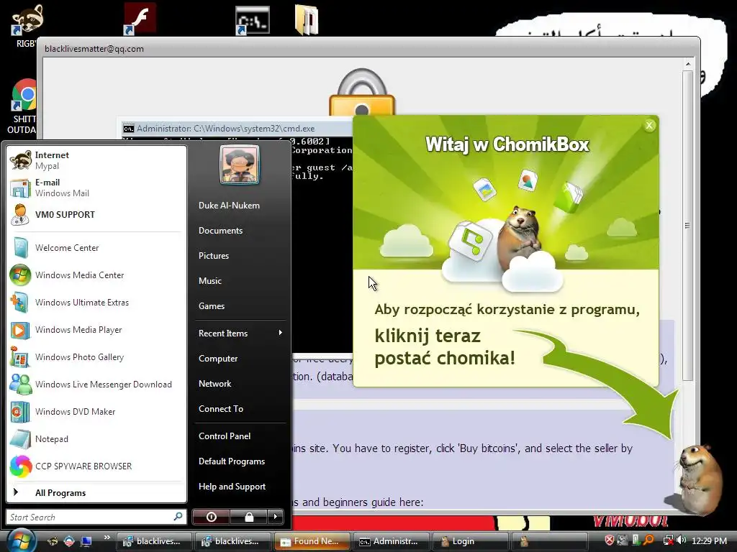Switch to first blacklives taskbar button
The width and height of the screenshot is (737, 552).
pyautogui.click(x=153, y=541)
